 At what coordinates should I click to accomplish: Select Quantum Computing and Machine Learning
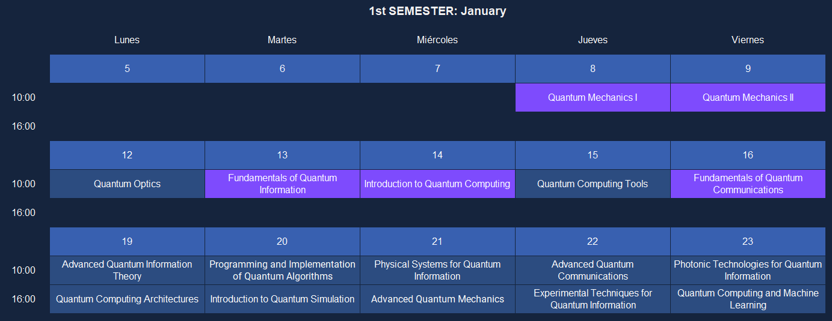[748, 299]
